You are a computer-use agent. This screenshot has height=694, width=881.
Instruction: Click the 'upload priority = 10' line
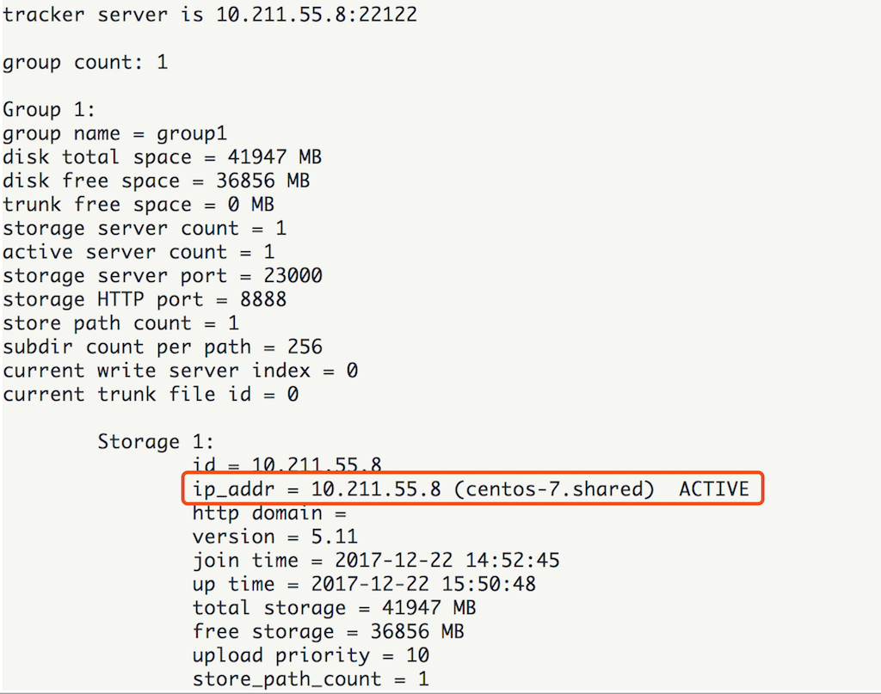pyautogui.click(x=311, y=655)
